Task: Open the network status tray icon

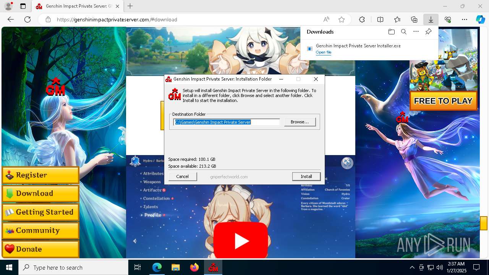Action: [x=431, y=267]
